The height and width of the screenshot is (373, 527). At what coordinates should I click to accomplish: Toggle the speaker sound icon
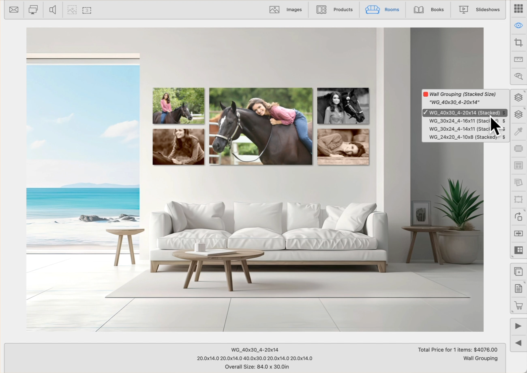(53, 10)
